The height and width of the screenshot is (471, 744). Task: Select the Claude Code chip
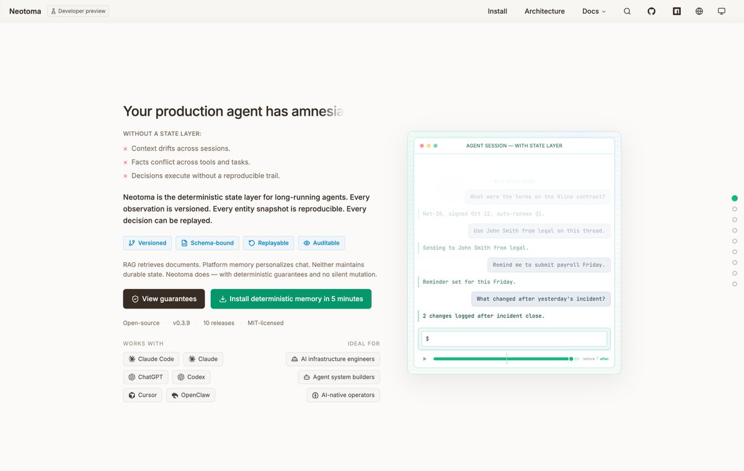tap(151, 359)
